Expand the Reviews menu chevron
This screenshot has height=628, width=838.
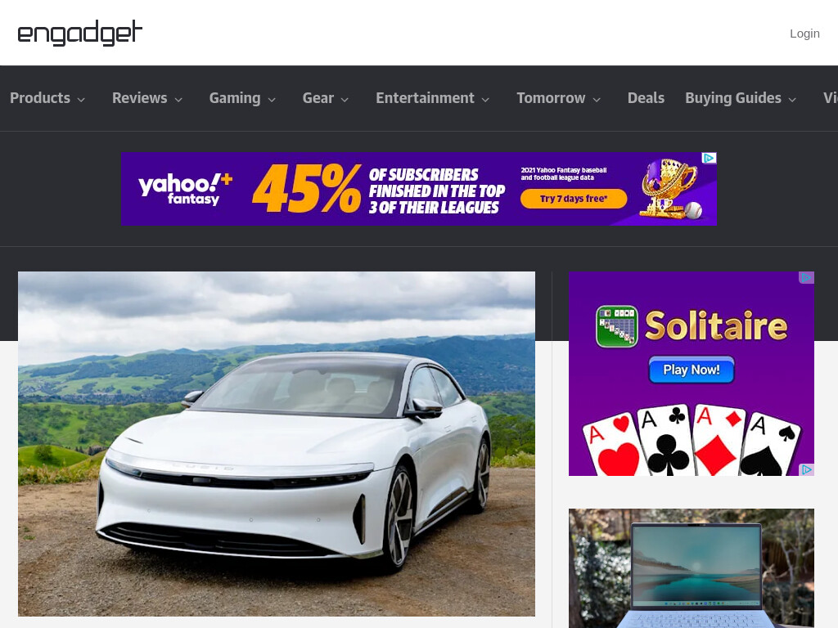178,99
